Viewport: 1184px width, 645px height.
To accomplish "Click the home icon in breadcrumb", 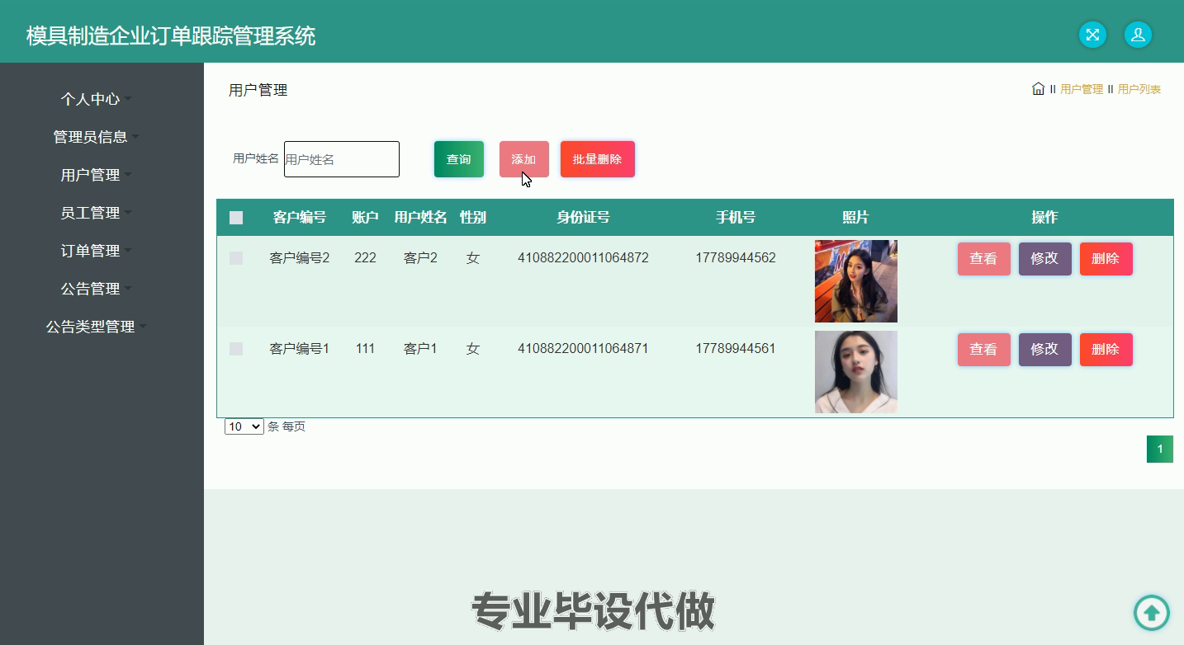I will [1038, 88].
